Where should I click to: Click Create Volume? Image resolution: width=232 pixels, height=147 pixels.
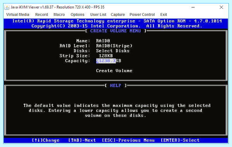click(114, 71)
